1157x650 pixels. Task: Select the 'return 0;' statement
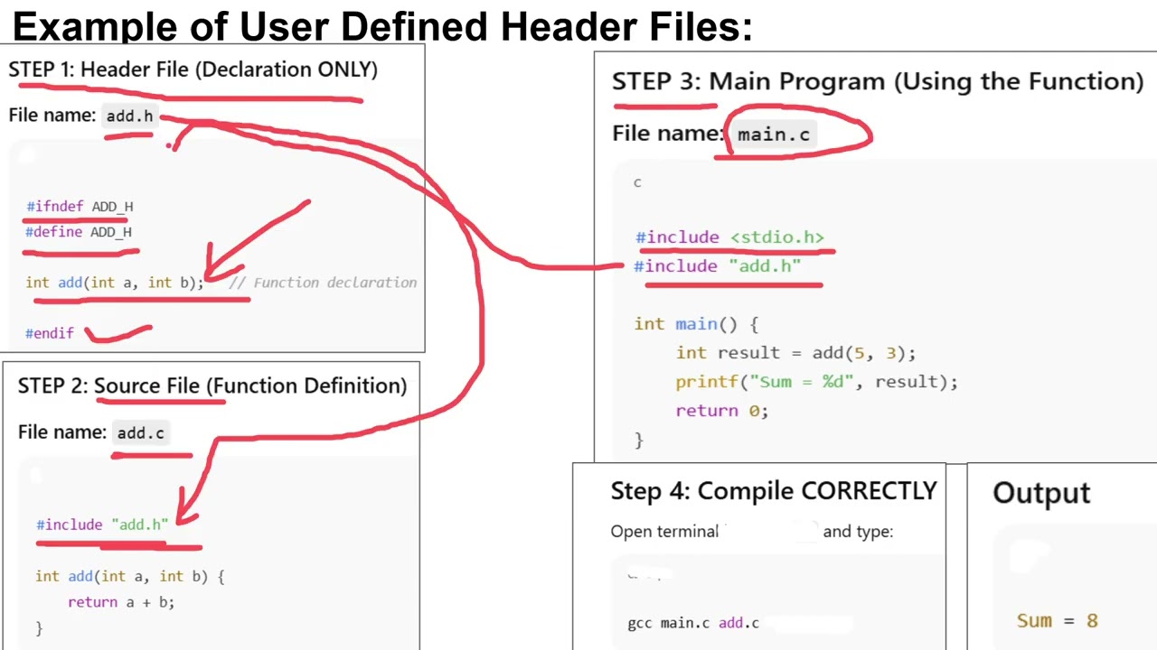(x=721, y=411)
